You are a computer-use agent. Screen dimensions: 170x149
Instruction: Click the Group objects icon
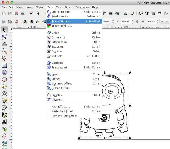(126, 14)
